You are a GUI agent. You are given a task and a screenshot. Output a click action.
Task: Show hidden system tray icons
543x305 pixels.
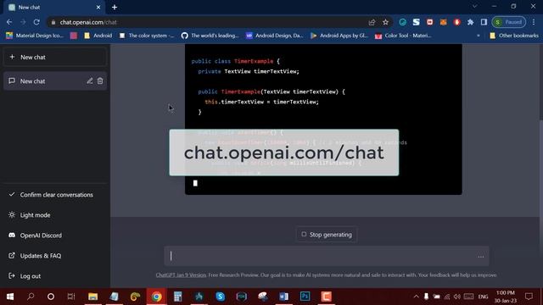pos(416,297)
